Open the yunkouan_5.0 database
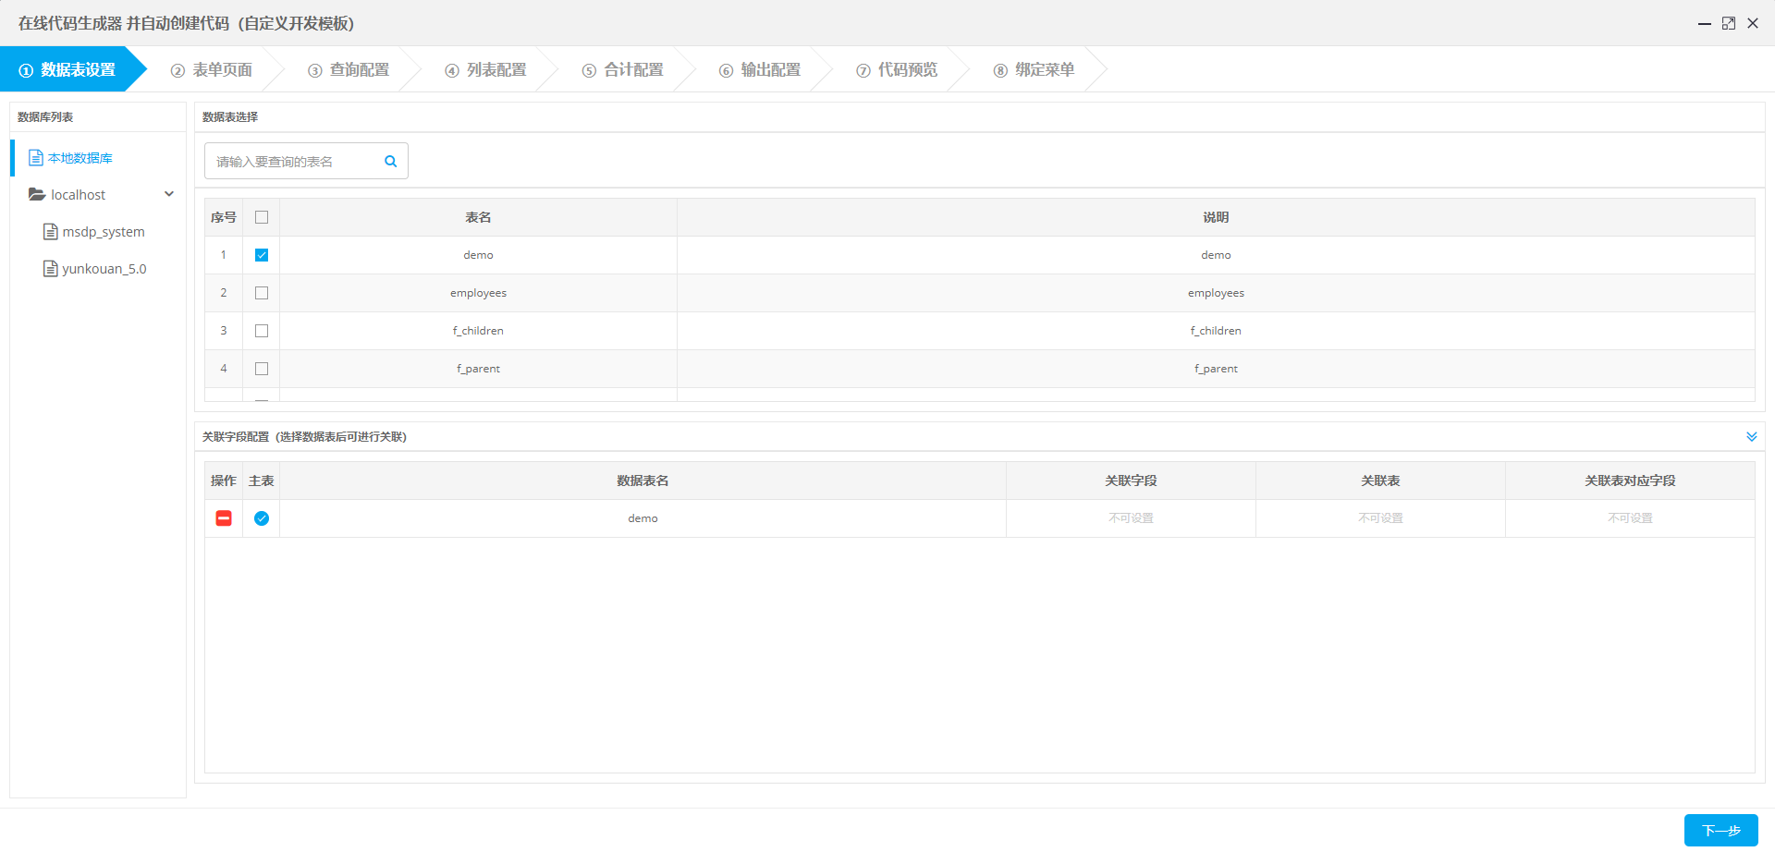The height and width of the screenshot is (852, 1775). [95, 269]
